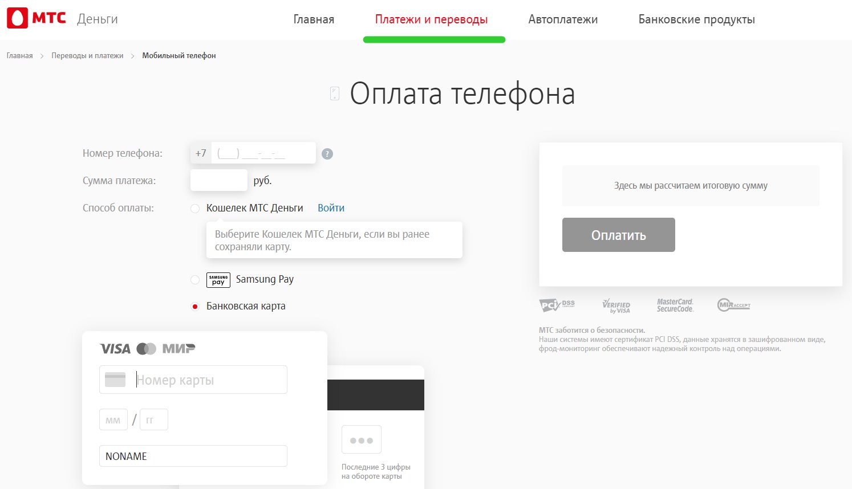The height and width of the screenshot is (489, 852).
Task: Open the Главная navigation tab
Action: 314,19
